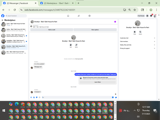Show hidden system tray icons chevron
Viewport: 160px width, 120px height.
(135, 110)
